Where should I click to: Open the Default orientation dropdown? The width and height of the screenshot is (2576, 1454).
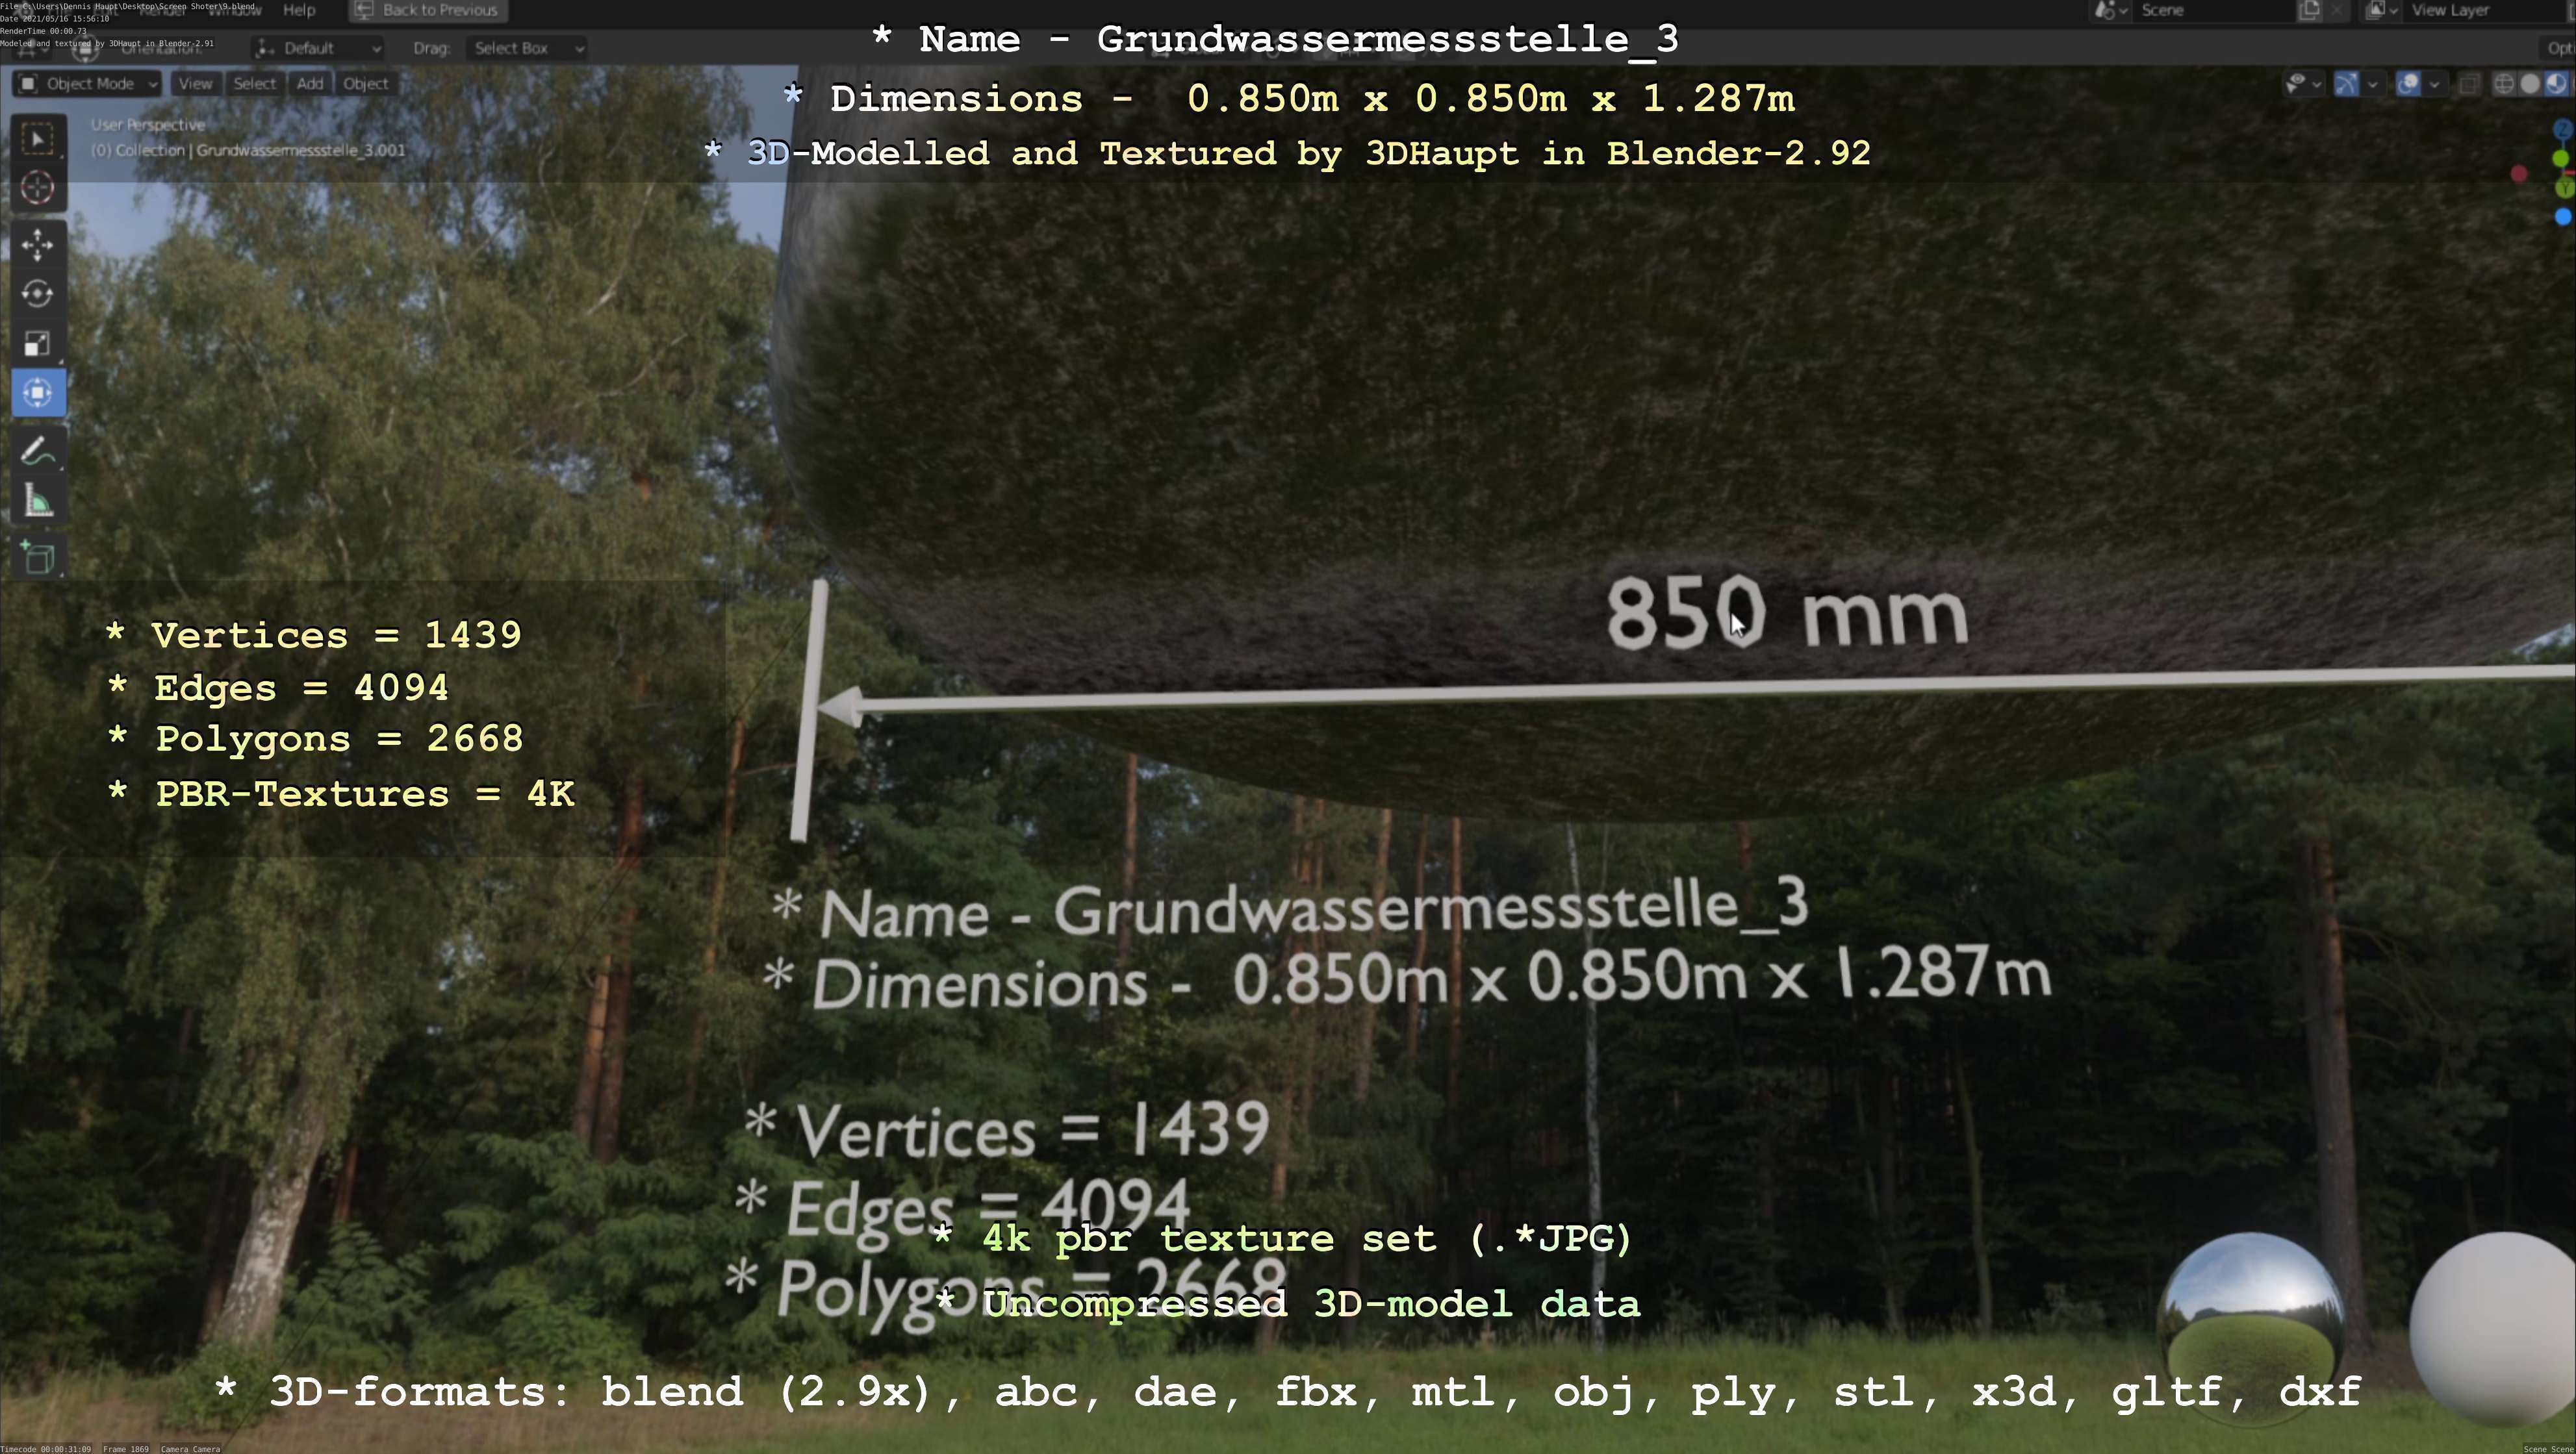coord(318,48)
